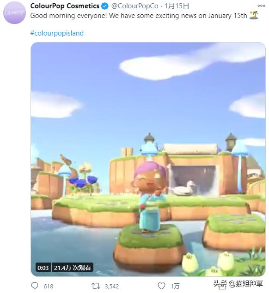
Task: Click the ColourPop profile avatar
Action: pyautogui.click(x=14, y=13)
